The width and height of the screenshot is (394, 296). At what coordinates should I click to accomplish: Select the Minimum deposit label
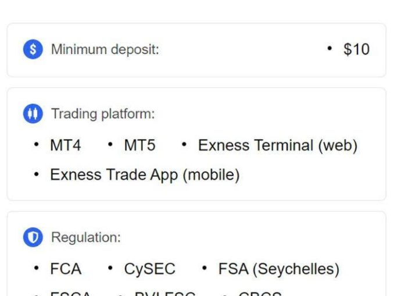click(105, 49)
